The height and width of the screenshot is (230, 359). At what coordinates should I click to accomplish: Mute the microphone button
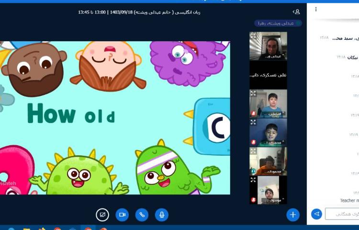[x=162, y=215]
